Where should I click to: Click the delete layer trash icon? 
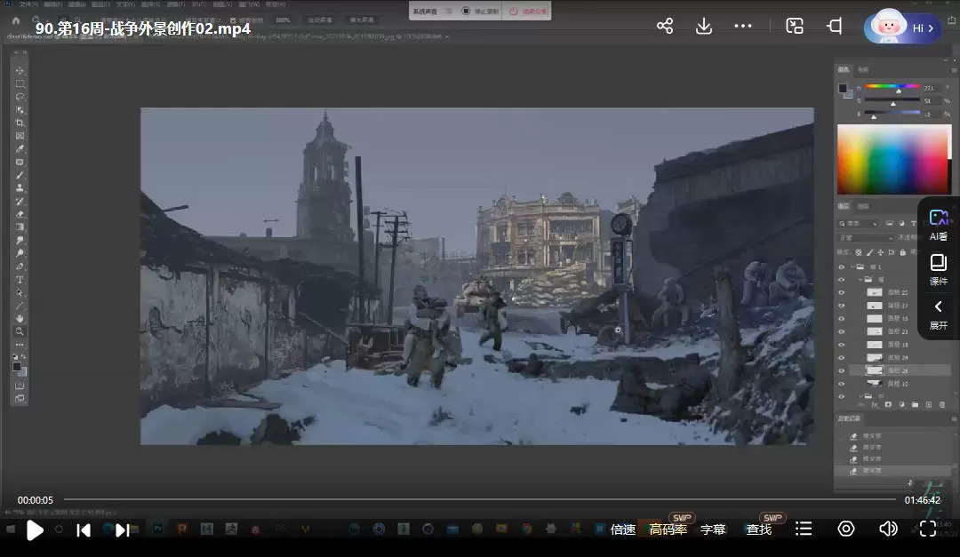coord(941,404)
